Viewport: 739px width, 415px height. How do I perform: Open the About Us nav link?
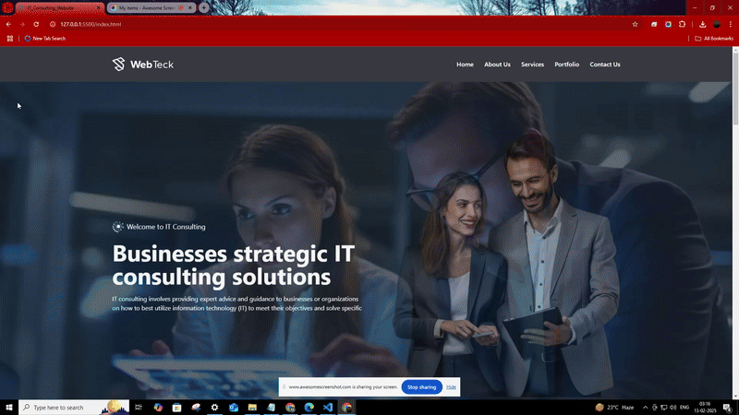(497, 65)
